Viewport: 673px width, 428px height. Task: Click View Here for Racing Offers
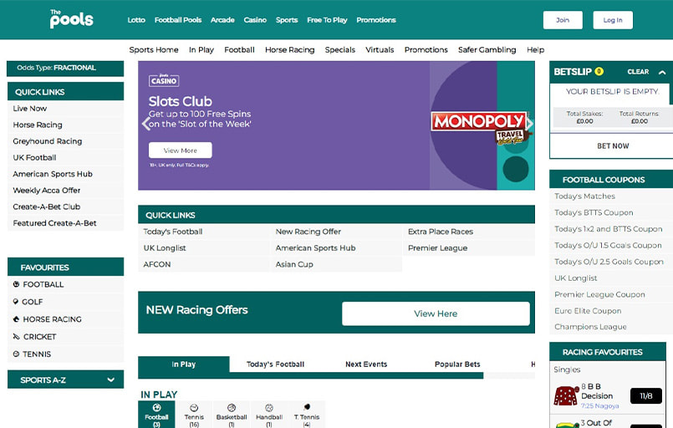coord(436,313)
